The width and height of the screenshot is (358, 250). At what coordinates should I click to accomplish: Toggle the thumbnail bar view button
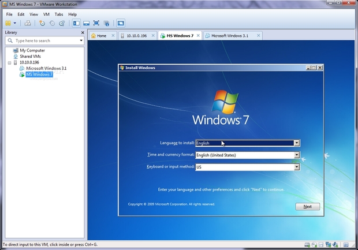(85, 23)
